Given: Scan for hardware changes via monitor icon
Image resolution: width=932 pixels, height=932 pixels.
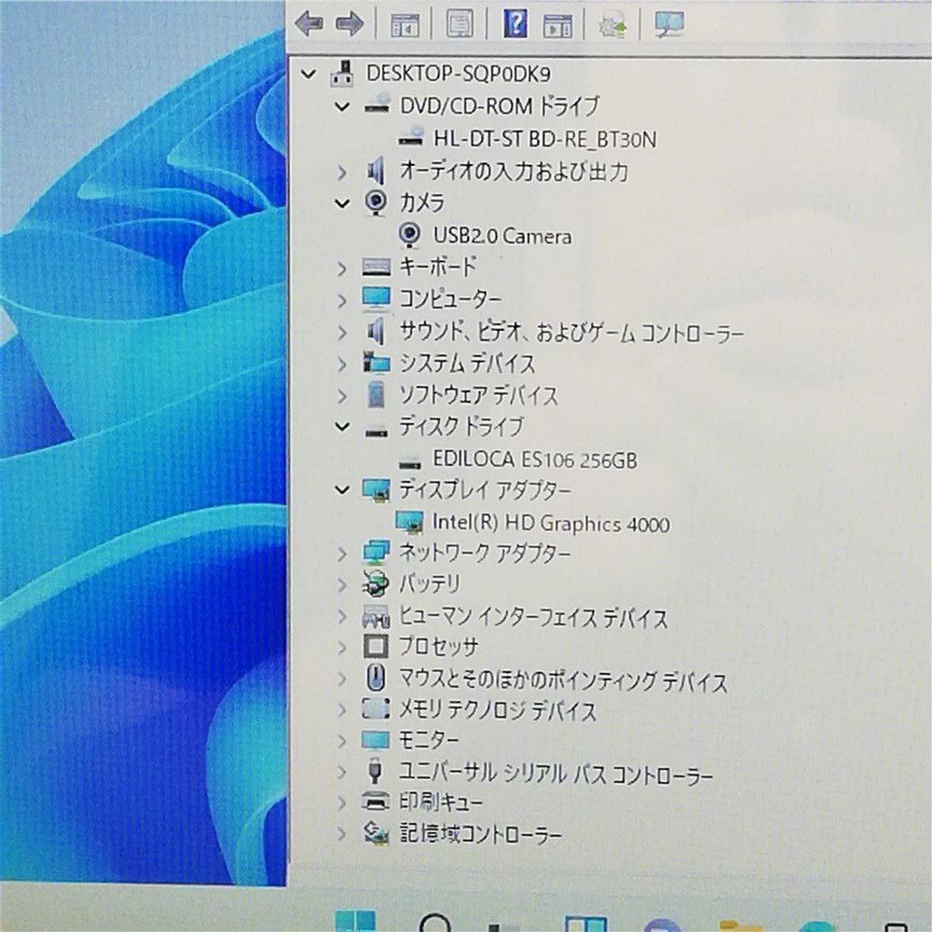Looking at the screenshot, I should (669, 24).
